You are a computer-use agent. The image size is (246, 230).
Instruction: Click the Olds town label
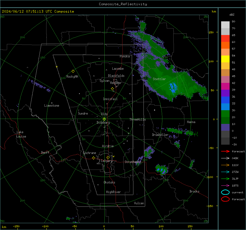tap(104, 114)
